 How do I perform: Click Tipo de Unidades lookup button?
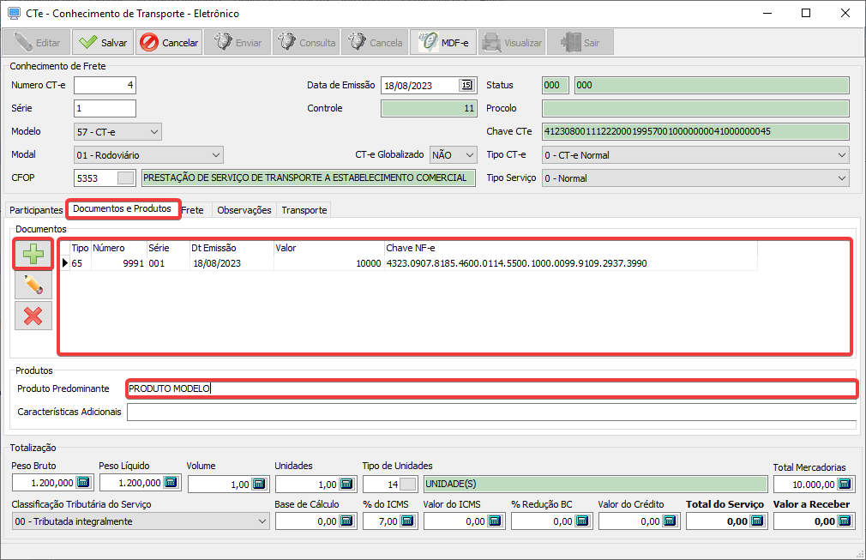tap(407, 485)
